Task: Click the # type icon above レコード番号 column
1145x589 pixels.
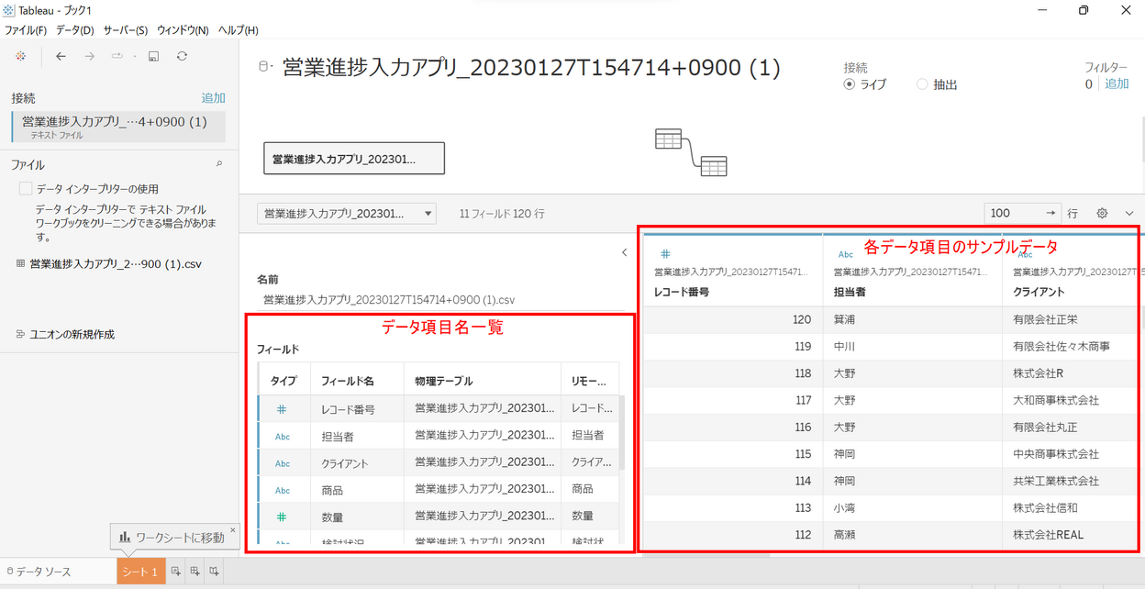Action: (x=665, y=253)
